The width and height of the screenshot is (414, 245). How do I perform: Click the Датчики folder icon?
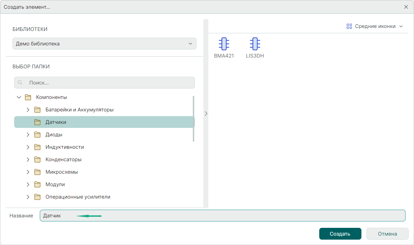37,122
